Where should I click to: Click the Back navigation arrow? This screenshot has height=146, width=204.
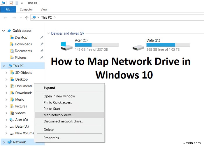(6, 17)
